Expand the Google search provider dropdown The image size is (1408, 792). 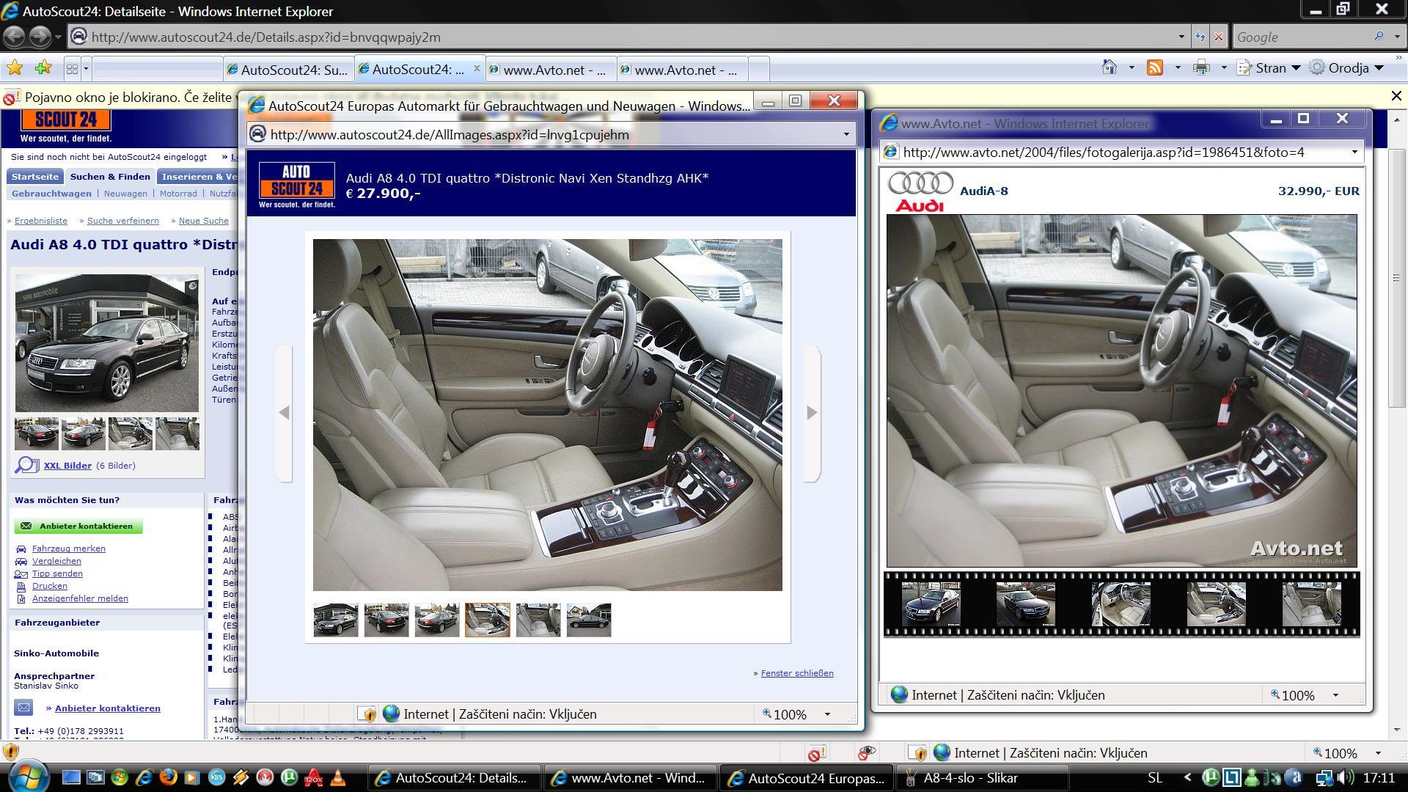pyautogui.click(x=1396, y=37)
